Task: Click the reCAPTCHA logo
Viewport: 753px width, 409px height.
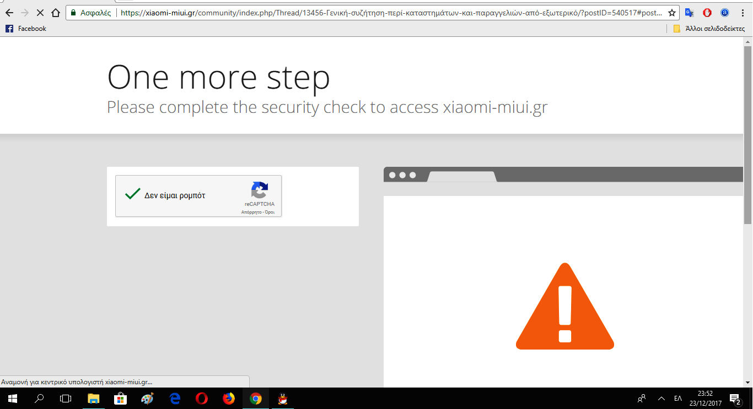Action: pyautogui.click(x=259, y=190)
